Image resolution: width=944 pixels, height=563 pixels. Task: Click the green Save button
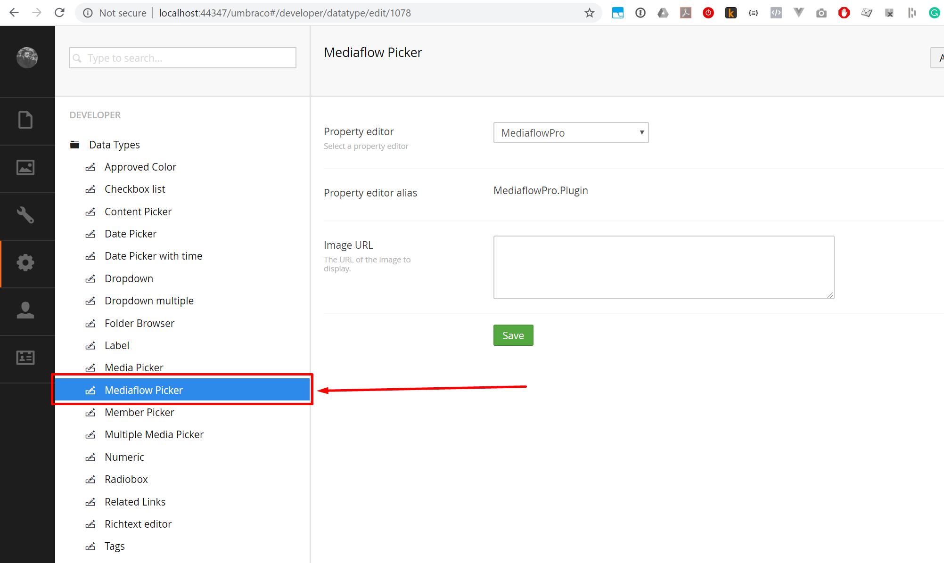pos(513,335)
